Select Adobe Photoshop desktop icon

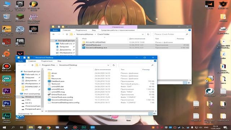(6, 105)
